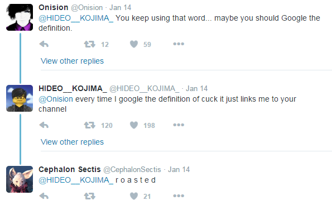Open Onision's profile picture

coord(20,17)
